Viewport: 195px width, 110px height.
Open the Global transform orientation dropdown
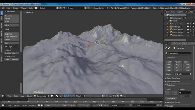pos(80,96)
